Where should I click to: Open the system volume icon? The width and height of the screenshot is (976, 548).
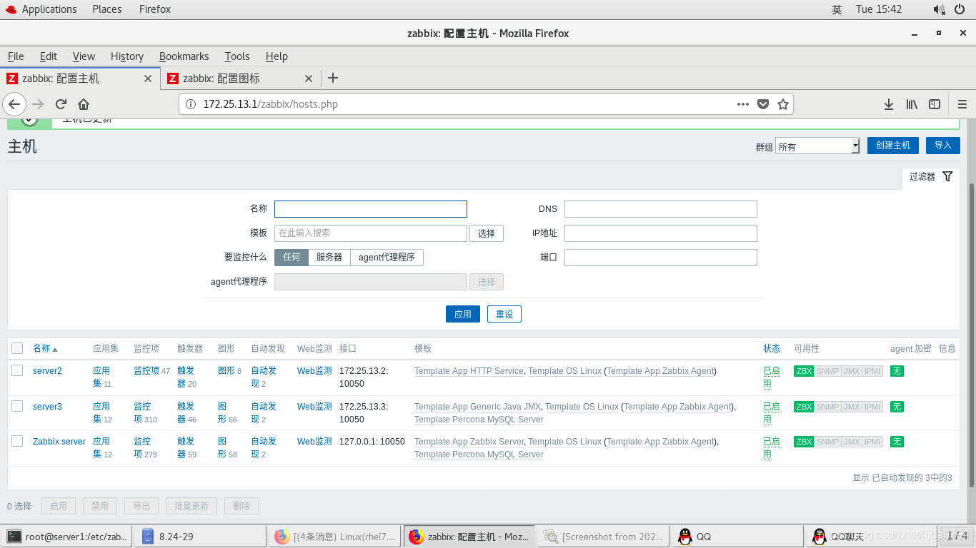click(939, 9)
